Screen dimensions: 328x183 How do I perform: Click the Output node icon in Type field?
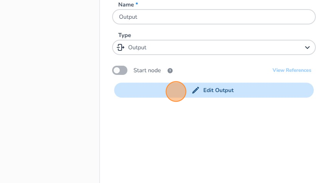tap(121, 47)
